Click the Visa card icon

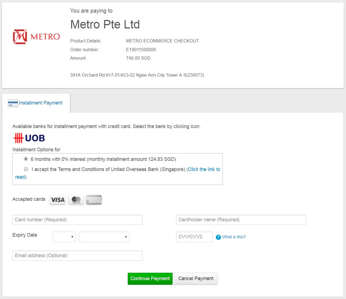[x=58, y=200]
